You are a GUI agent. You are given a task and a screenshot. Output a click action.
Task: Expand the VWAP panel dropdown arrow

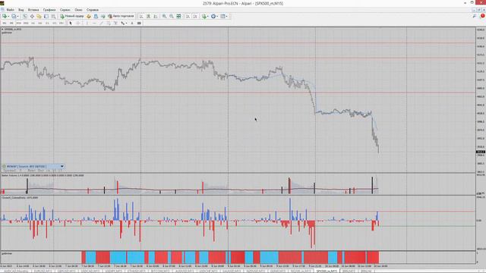tap(62, 167)
